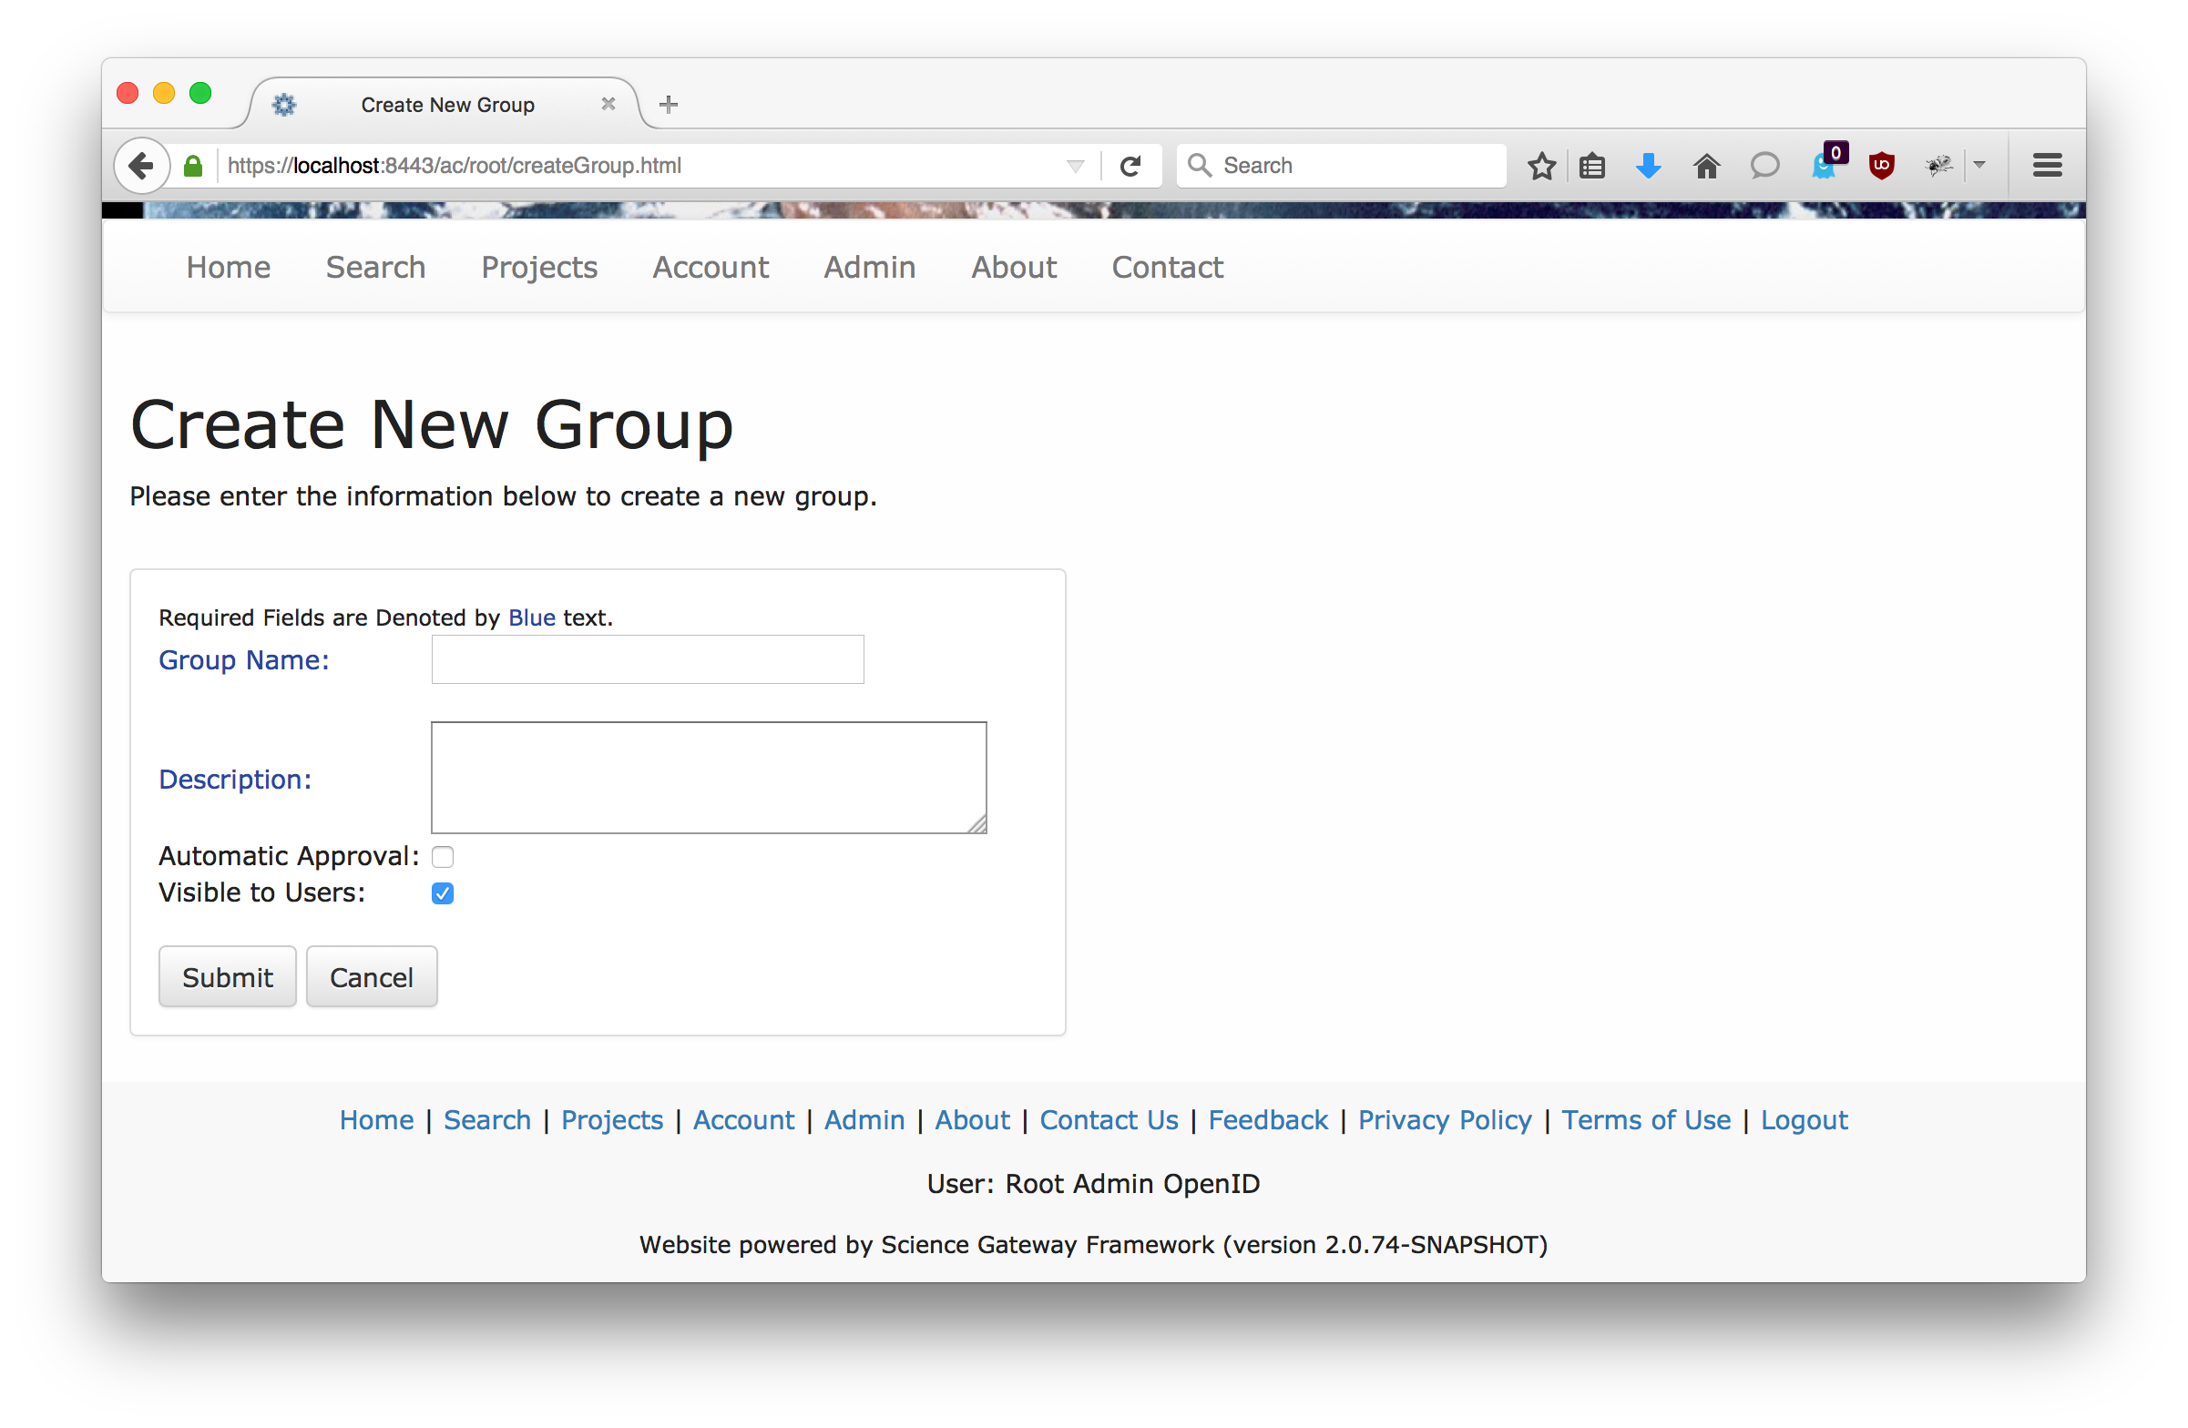Open the Admin navigation menu

coord(869,268)
